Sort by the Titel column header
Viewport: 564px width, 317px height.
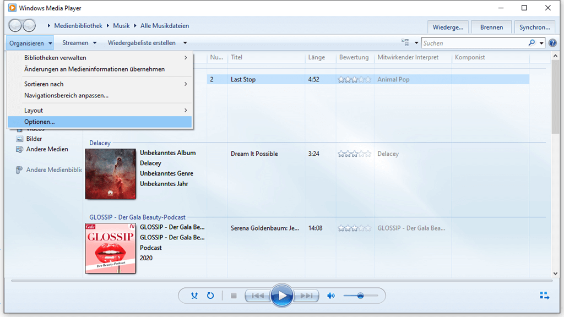(x=266, y=57)
